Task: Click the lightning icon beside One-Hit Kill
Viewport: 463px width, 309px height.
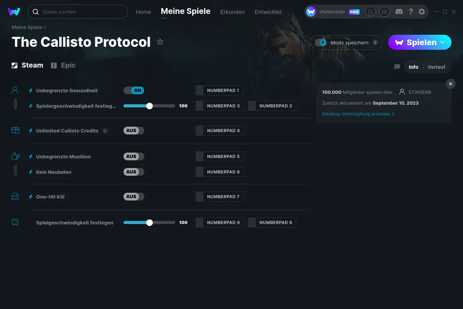Action: (31, 197)
